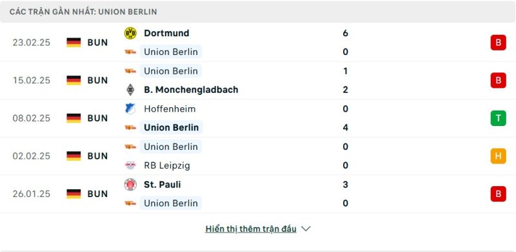Select highlighted Union Berlin in Hoffenheim match

171,127
